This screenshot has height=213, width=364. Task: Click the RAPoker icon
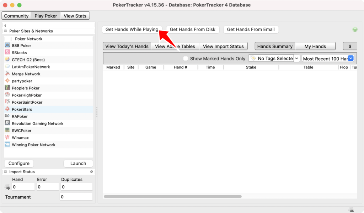coord(7,116)
